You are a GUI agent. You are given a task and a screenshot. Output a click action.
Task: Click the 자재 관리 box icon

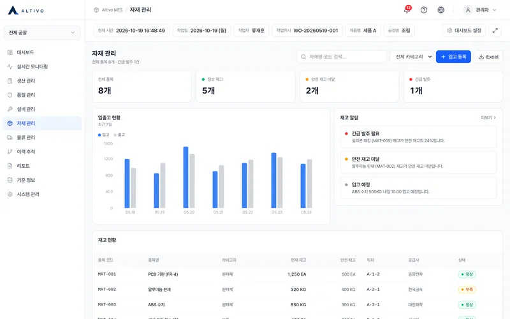(x=10, y=123)
